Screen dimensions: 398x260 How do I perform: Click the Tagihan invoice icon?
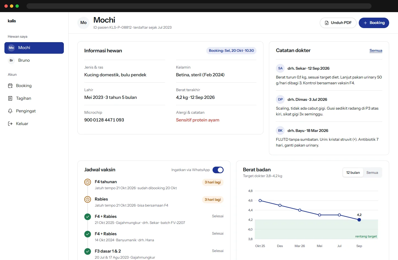(10, 98)
